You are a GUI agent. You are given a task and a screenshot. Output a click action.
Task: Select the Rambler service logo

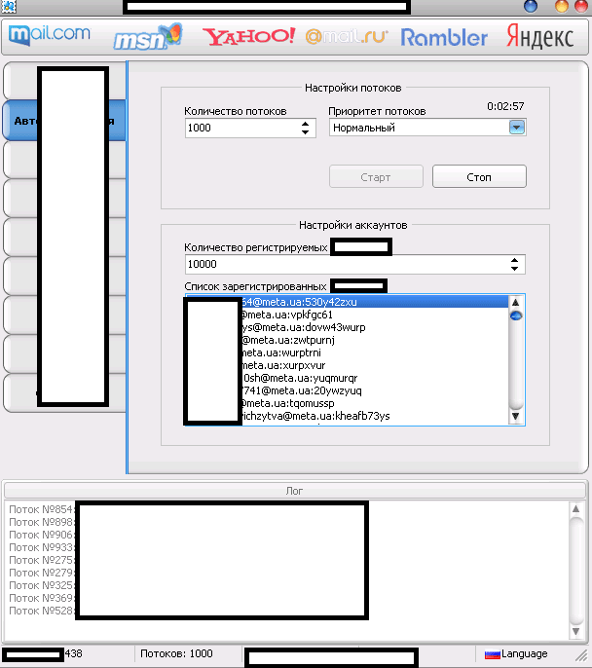point(444,37)
